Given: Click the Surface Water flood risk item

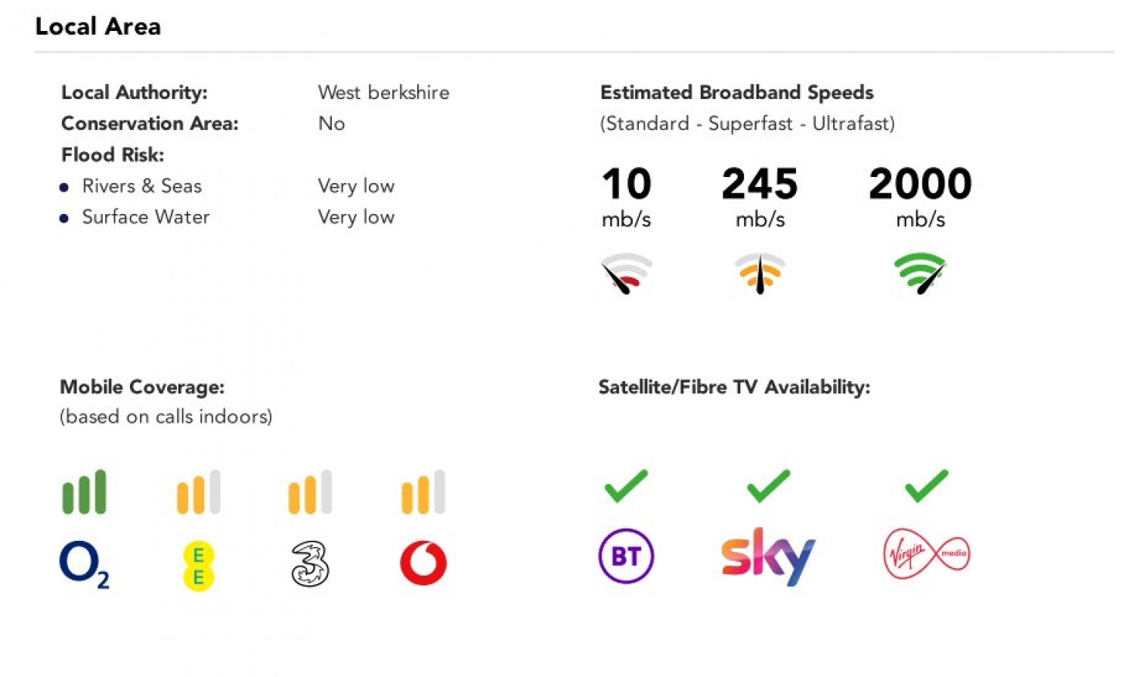Looking at the screenshot, I should click(145, 217).
